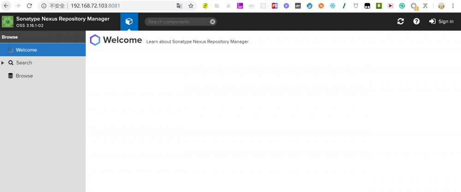
Task: Open the Chrome three-dot menu
Action: [453, 6]
